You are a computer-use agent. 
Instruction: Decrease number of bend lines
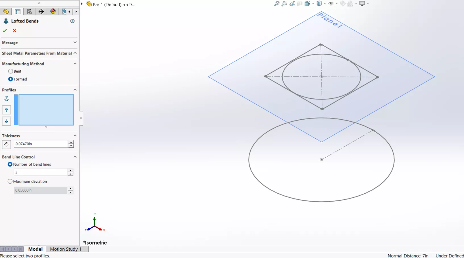tap(70, 174)
